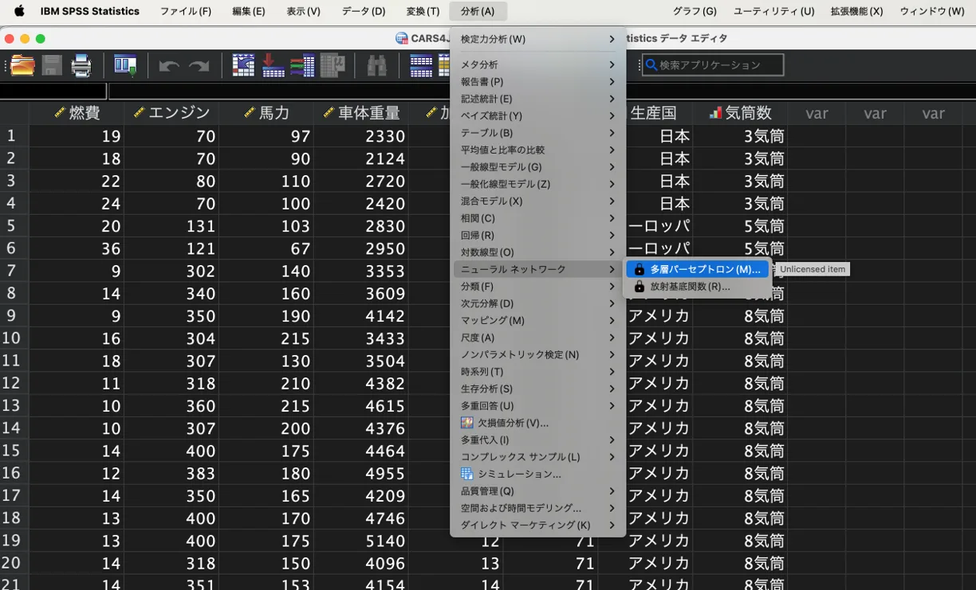Open the グラフ(G) menu in menu bar
Screen dimensions: 976x590
click(x=694, y=11)
